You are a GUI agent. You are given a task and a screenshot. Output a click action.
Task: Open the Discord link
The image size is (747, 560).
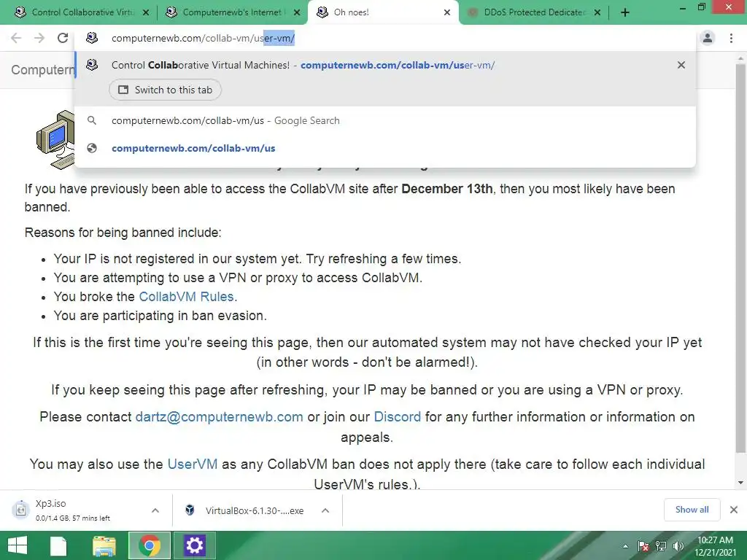click(398, 417)
